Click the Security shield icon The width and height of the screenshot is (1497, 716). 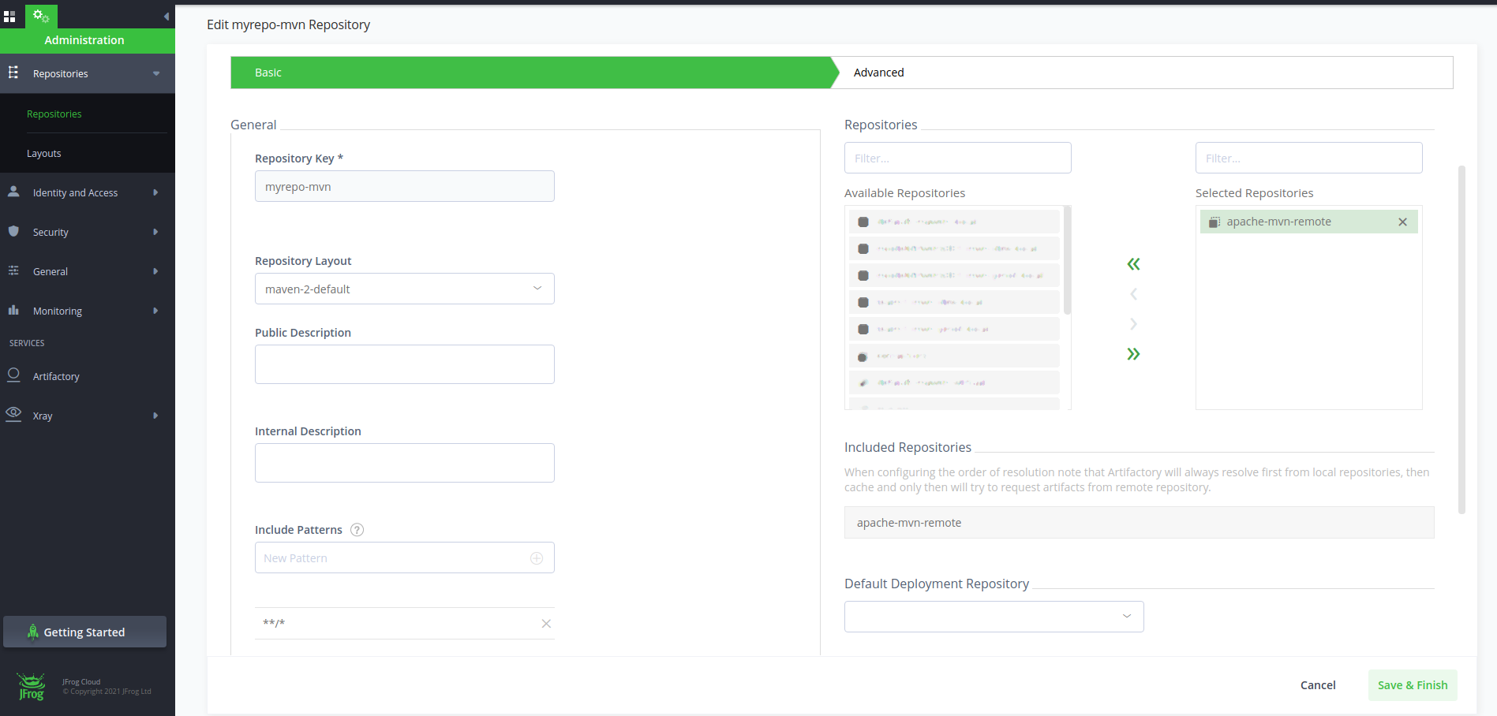coord(13,231)
